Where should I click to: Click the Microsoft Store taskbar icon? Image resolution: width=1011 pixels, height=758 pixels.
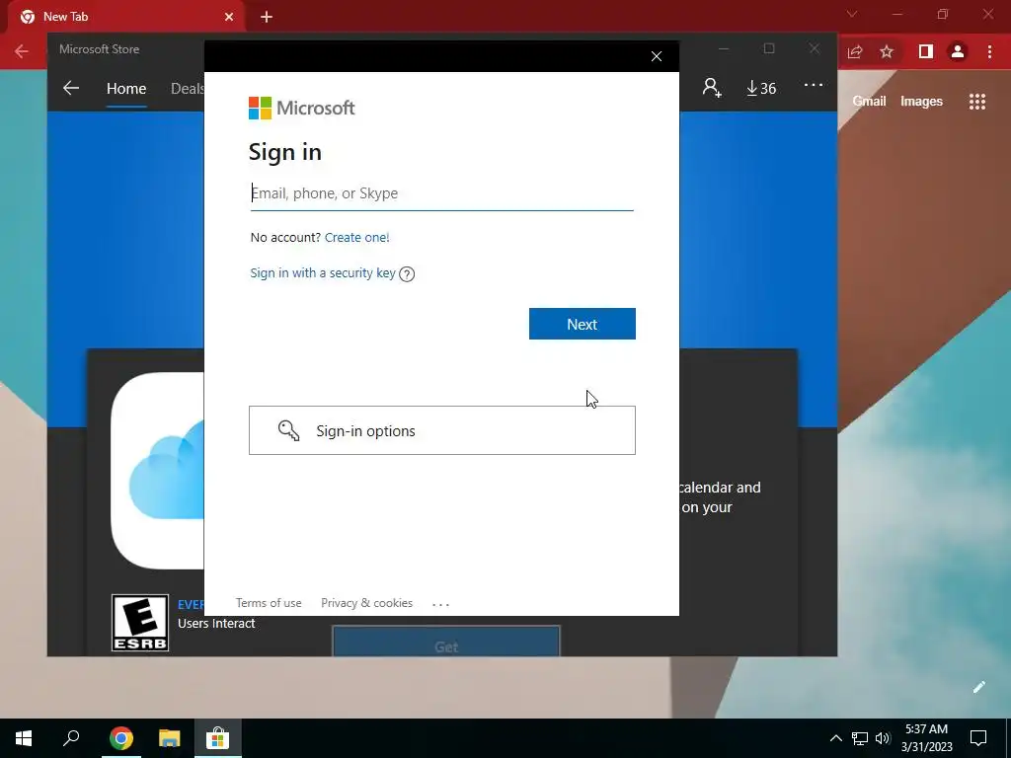[x=218, y=738]
